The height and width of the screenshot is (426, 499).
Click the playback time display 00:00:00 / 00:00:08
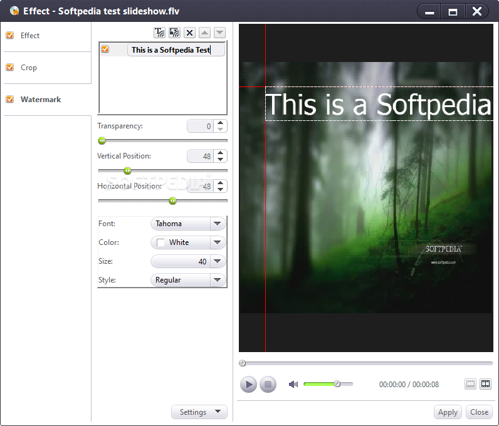pos(409,384)
